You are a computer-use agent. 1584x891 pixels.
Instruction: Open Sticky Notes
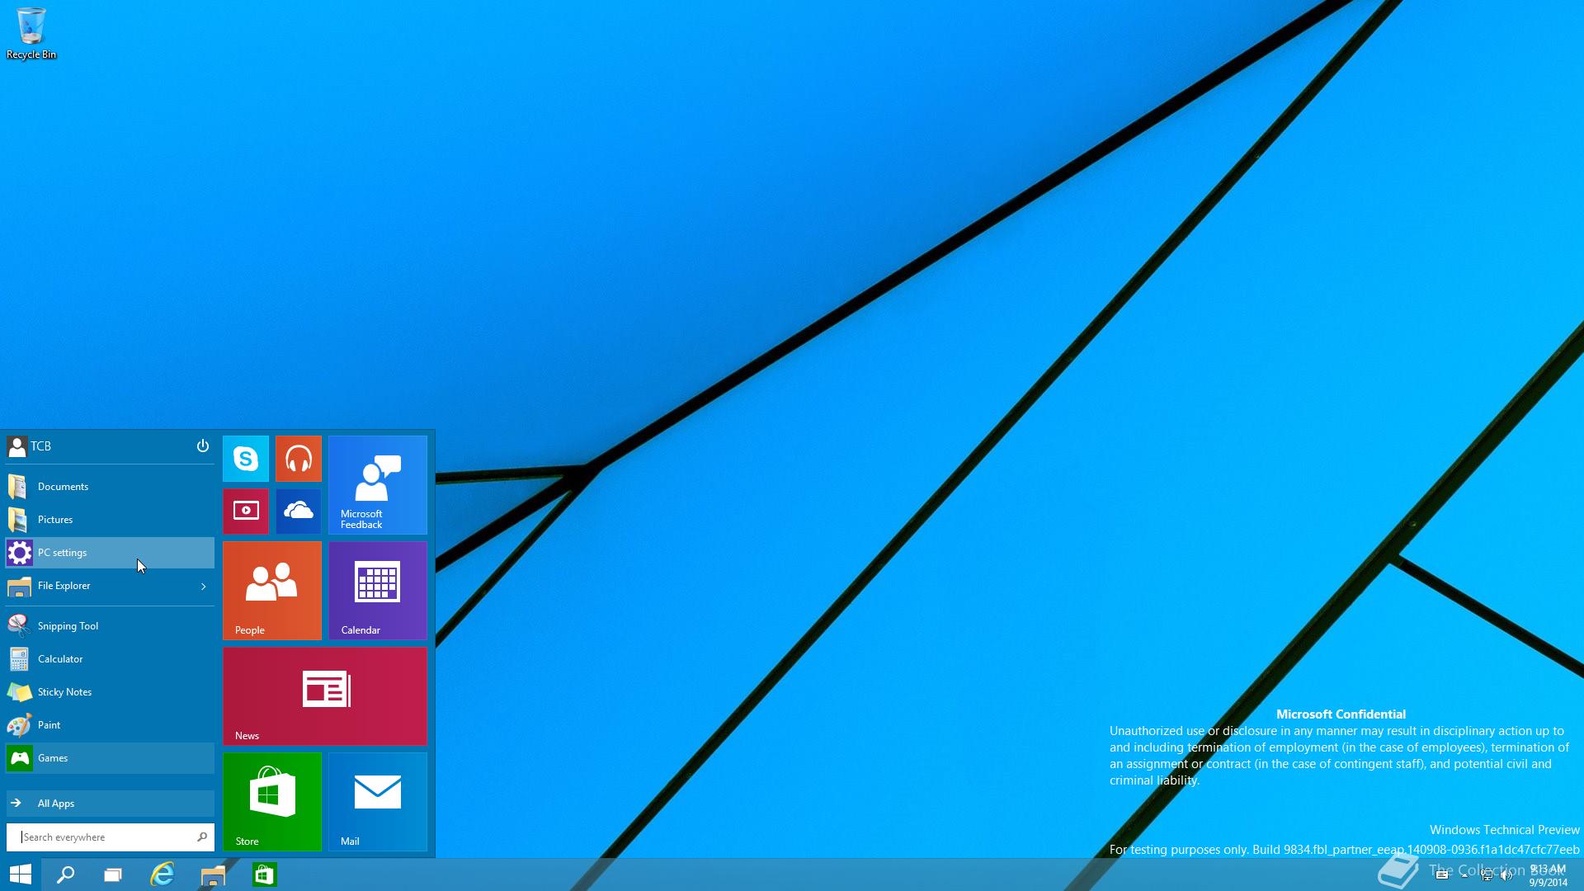[x=110, y=692]
